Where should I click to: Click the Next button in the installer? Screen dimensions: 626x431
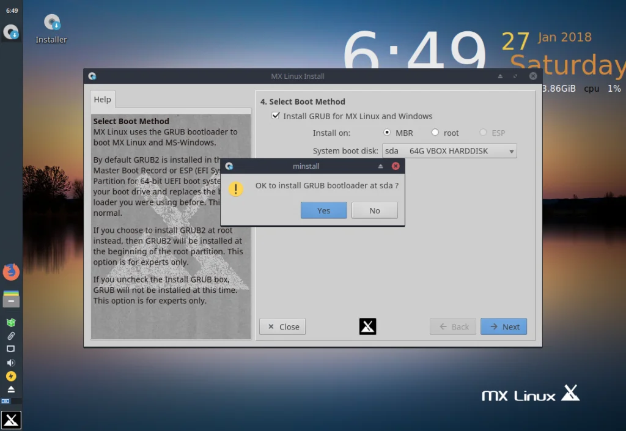504,326
